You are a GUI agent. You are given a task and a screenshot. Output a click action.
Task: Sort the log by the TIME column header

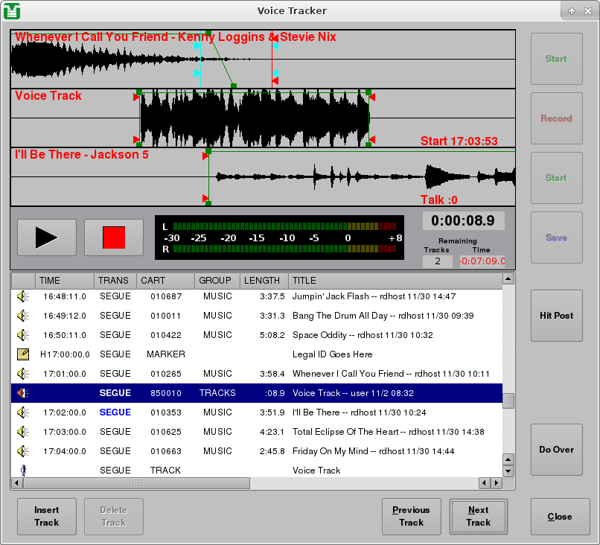point(64,281)
